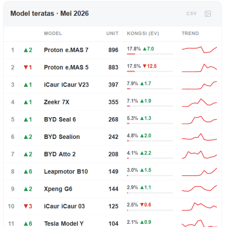Click the 7.1% share value
The height and width of the screenshot is (227, 226).
[x=132, y=101]
